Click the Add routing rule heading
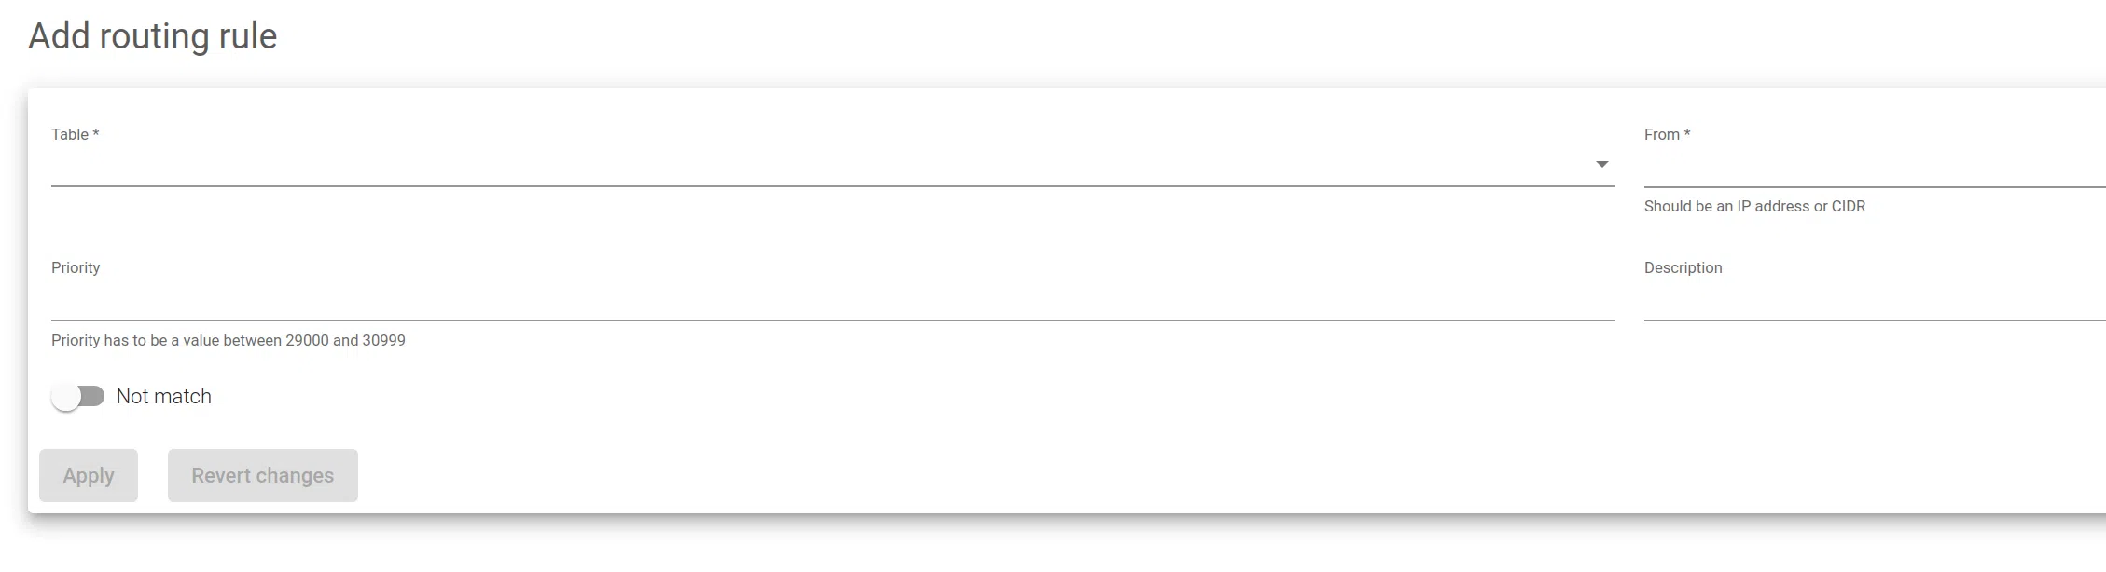The height and width of the screenshot is (572, 2106). coord(153,36)
